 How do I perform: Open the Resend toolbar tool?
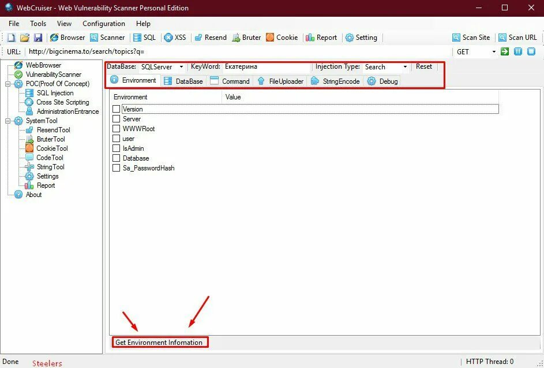210,38
